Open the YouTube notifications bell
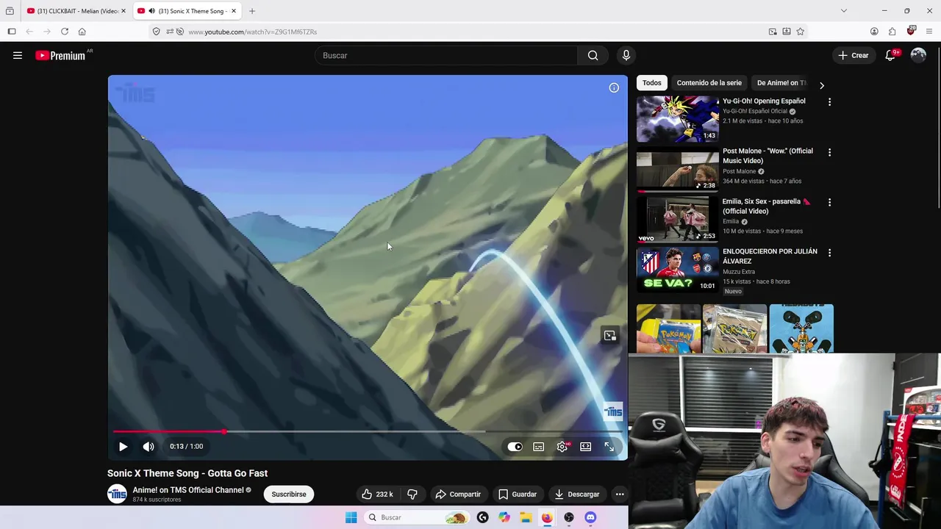Viewport: 941px width, 529px height. pos(890,55)
